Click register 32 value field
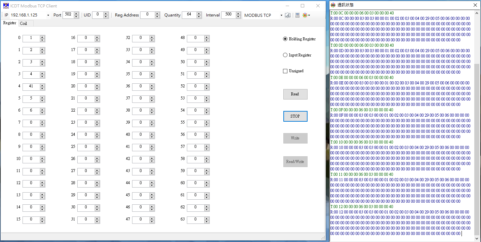This screenshot has width=481, height=242. click(x=141, y=38)
